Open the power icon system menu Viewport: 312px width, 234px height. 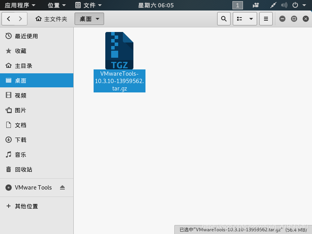(x=295, y=5)
